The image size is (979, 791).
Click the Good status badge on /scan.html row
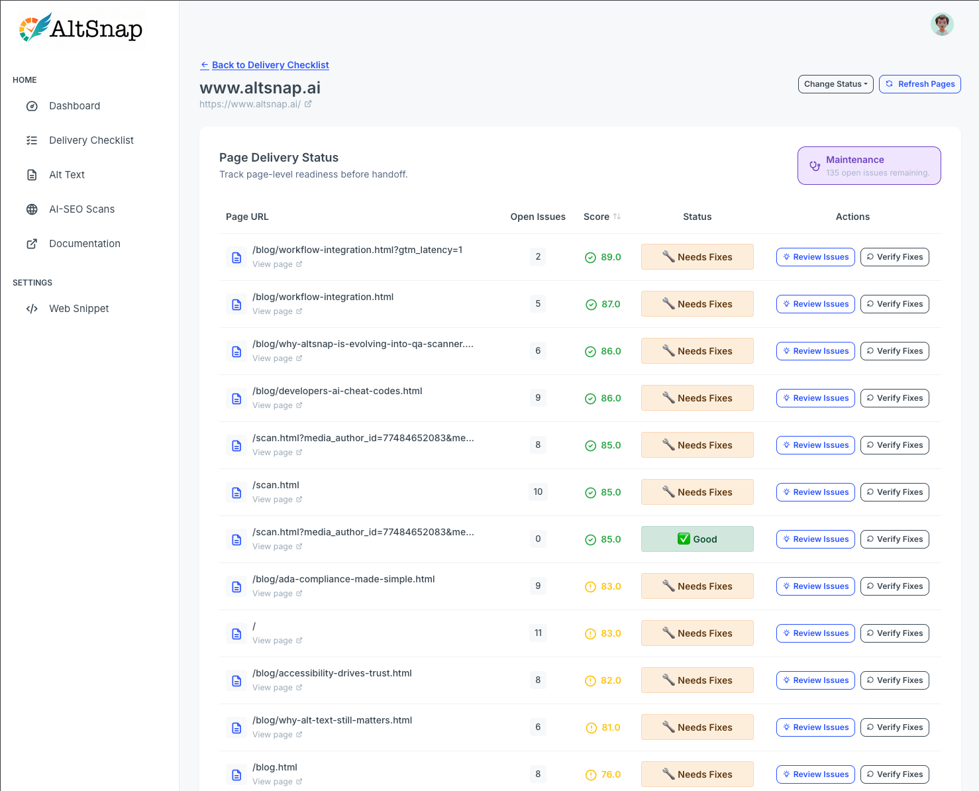pos(697,539)
